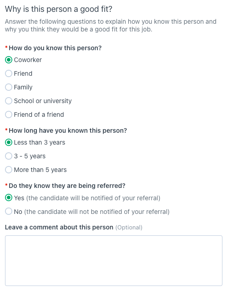Select the Family option
The height and width of the screenshot is (291, 227).
(x=9, y=87)
